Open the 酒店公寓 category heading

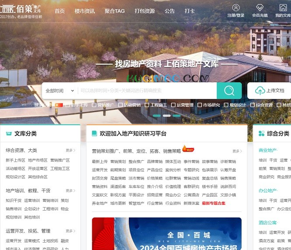pyautogui.click(x=268, y=223)
